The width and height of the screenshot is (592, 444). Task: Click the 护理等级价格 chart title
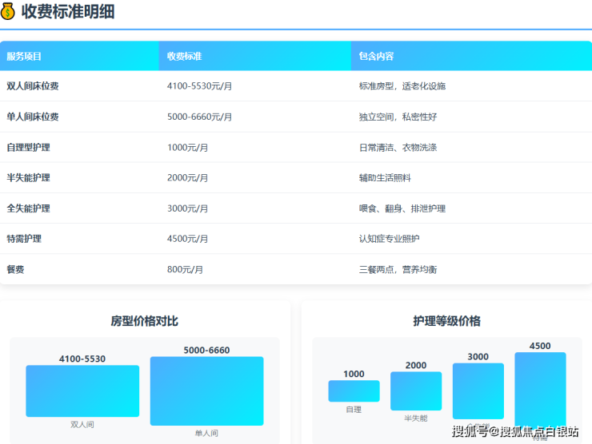tap(446, 321)
